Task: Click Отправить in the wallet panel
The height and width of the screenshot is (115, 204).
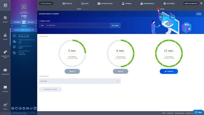Action: (17, 22)
